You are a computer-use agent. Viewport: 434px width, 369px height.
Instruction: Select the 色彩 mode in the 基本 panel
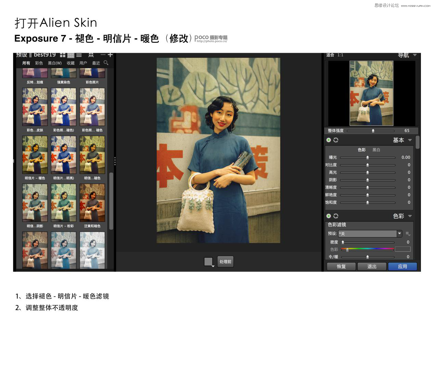362,150
